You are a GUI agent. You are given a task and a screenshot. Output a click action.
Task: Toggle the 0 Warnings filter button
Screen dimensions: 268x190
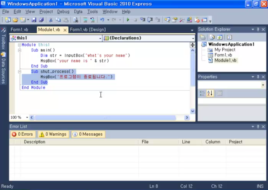(x=53, y=134)
